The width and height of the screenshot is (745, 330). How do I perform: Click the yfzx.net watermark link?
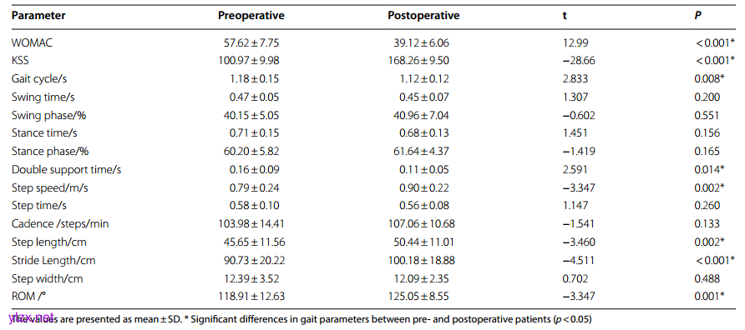tap(32, 317)
